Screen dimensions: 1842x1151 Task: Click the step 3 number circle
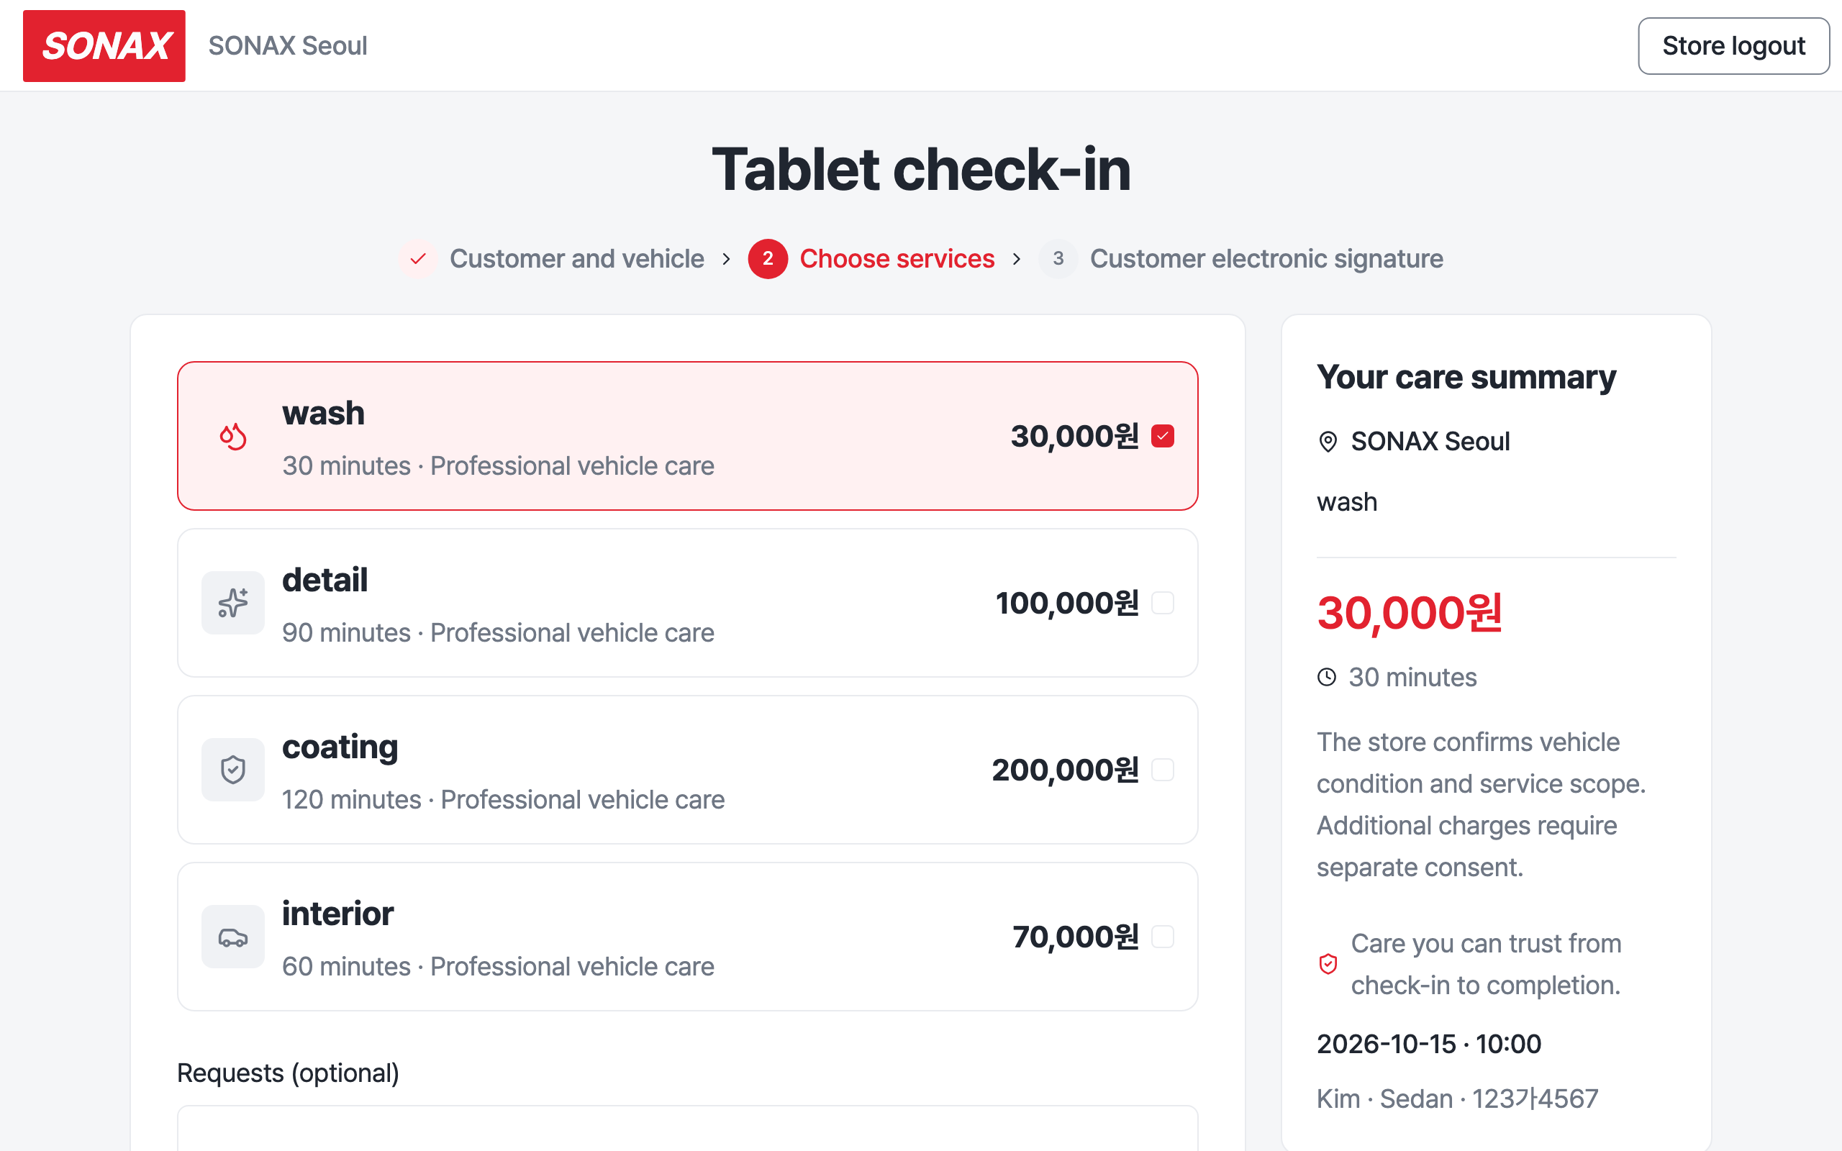click(x=1058, y=259)
